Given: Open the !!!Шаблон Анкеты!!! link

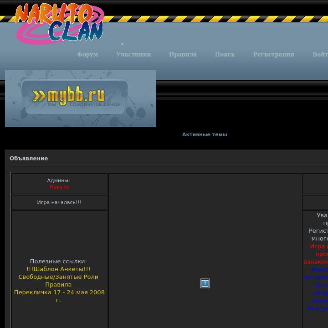Looking at the screenshot, I should point(58,269).
